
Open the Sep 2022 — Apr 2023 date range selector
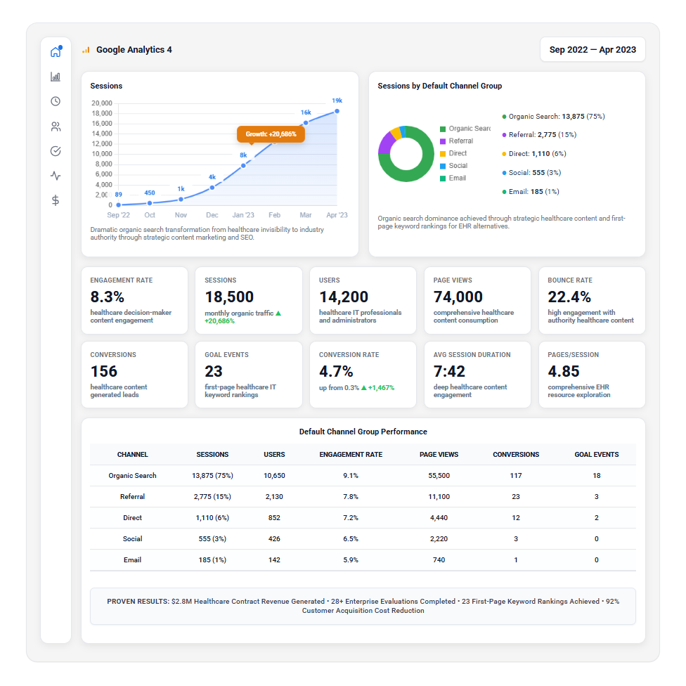tap(593, 50)
